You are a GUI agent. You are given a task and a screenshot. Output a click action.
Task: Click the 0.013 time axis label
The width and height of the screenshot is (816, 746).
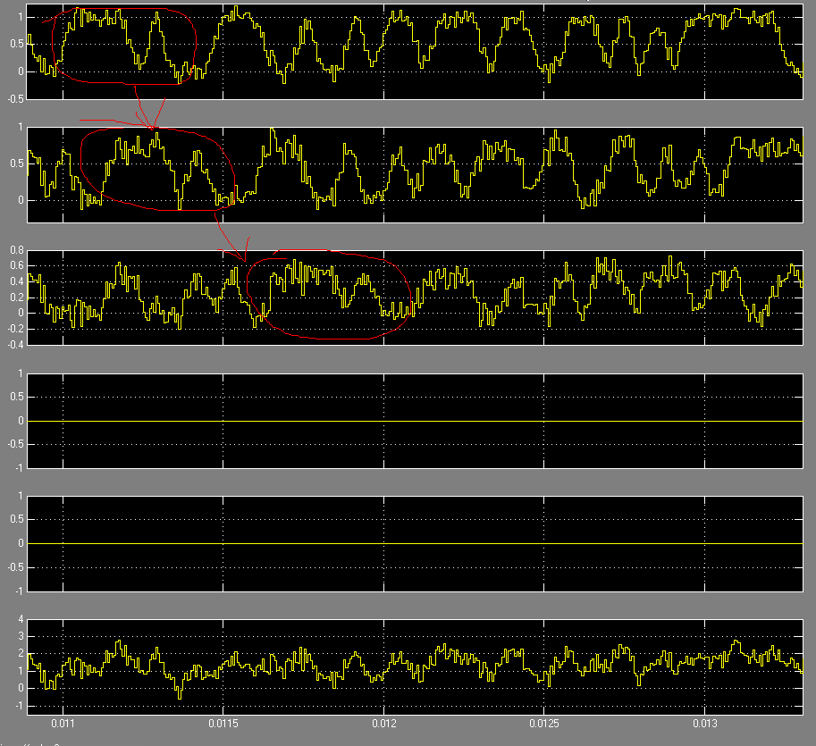pyautogui.click(x=705, y=723)
